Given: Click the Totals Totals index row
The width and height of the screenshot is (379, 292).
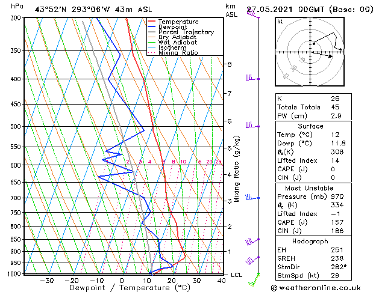Looking at the screenshot, I should pos(313,107).
